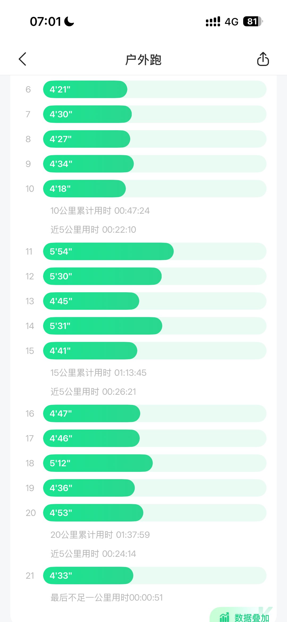Tap kilometer 12 pace bar 5'30"
Screen dimensions: 287x622
[102, 276]
